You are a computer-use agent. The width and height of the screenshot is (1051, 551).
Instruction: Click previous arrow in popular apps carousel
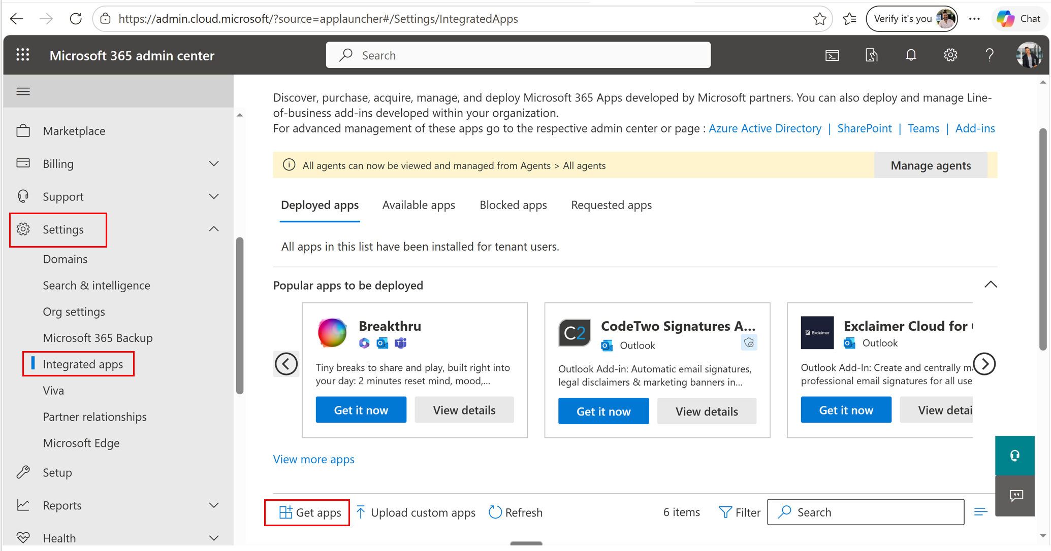tap(286, 364)
